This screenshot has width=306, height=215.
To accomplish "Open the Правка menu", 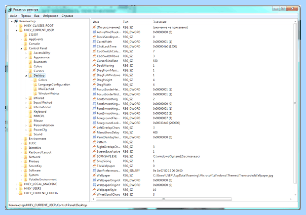I will 26,16.
